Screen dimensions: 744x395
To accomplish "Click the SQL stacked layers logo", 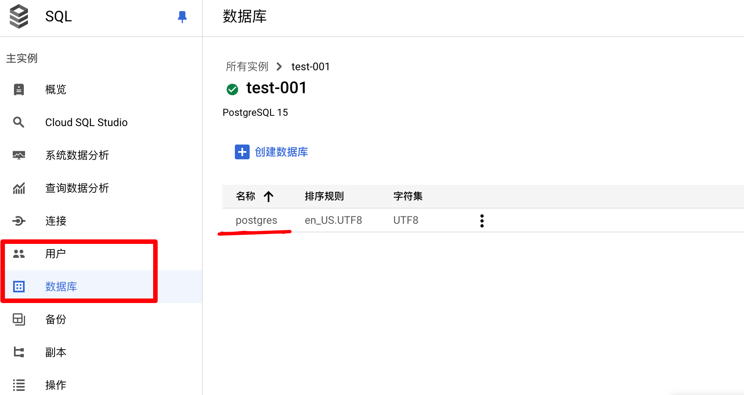I will (x=19, y=16).
